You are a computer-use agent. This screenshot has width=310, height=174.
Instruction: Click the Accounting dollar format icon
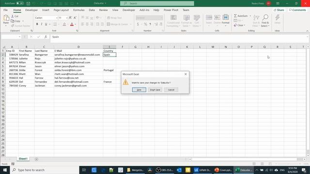[138, 24]
